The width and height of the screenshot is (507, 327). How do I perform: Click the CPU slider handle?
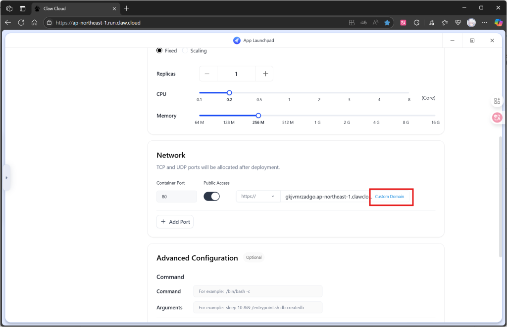coord(229,93)
